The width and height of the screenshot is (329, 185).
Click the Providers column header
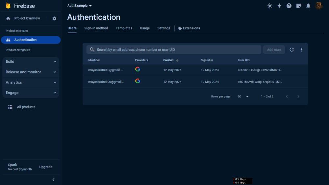(141, 60)
